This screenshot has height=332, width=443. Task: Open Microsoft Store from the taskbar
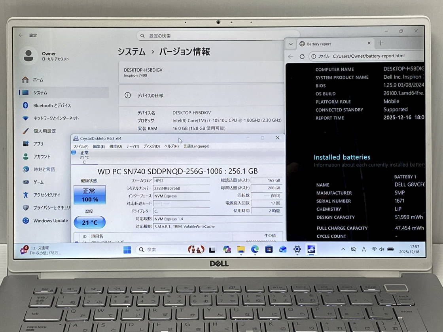point(269,249)
